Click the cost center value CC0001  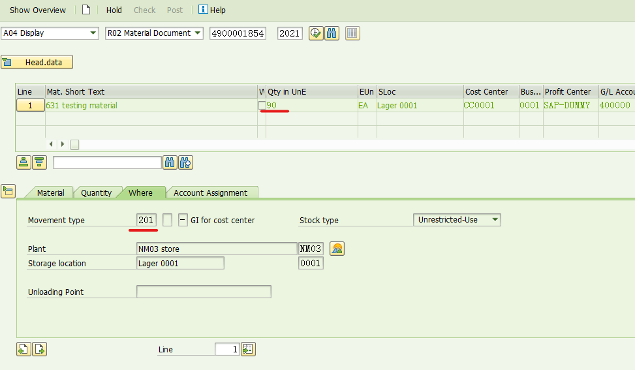pyautogui.click(x=478, y=105)
